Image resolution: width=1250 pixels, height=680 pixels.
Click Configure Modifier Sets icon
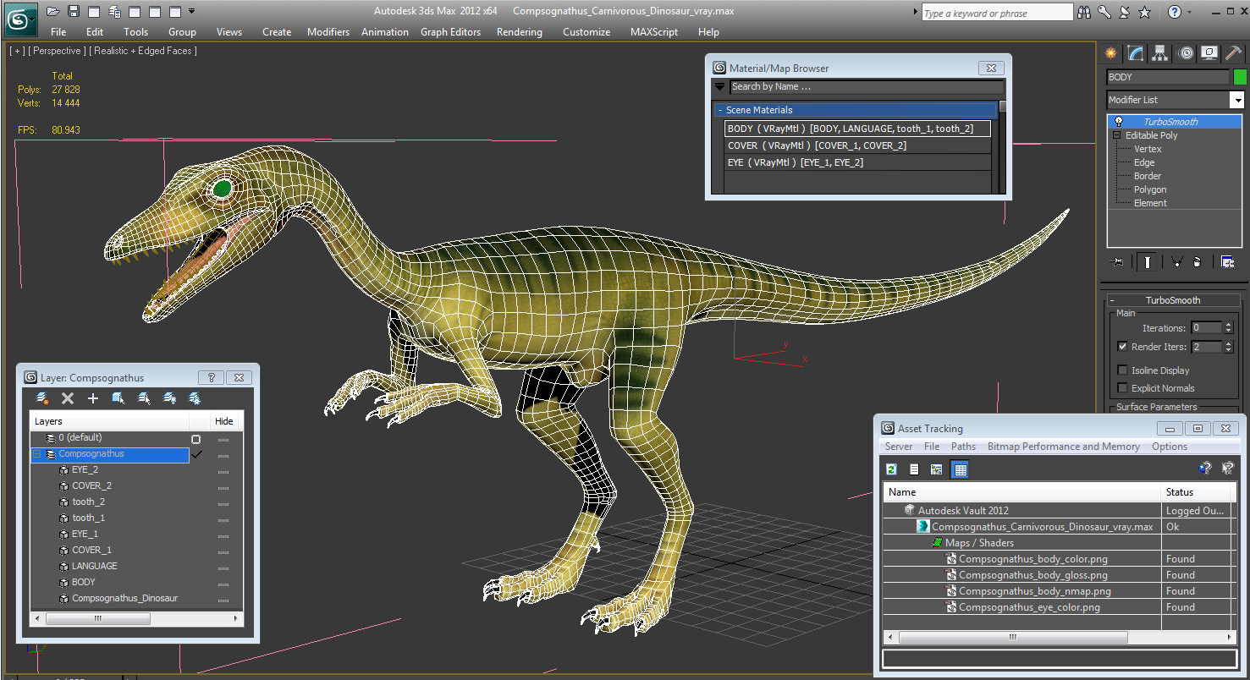click(1227, 262)
